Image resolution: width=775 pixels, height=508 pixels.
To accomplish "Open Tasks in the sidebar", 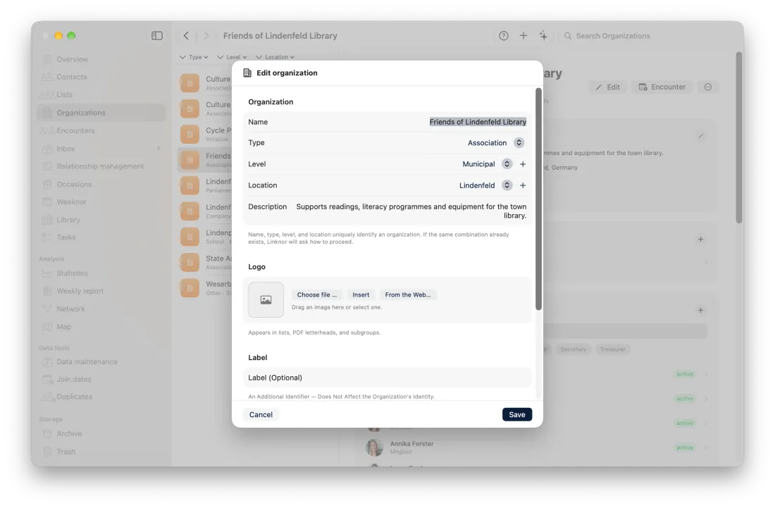I will point(102,237).
